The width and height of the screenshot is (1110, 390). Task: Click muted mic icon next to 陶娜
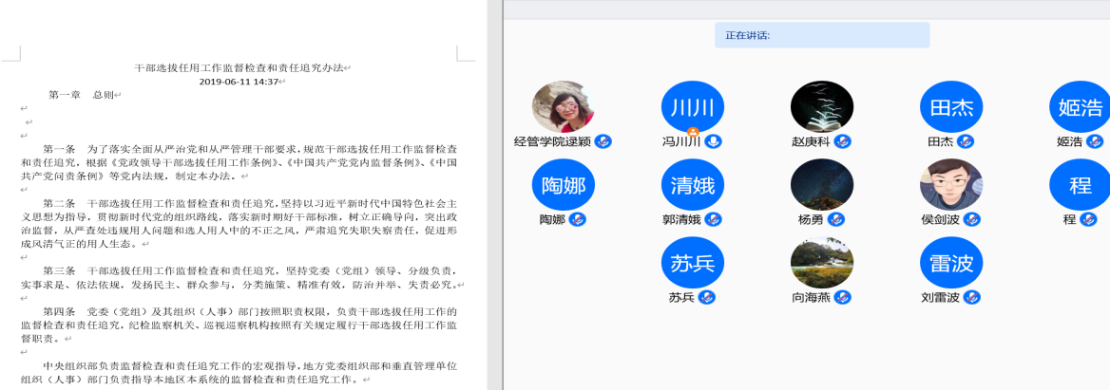tap(577, 219)
